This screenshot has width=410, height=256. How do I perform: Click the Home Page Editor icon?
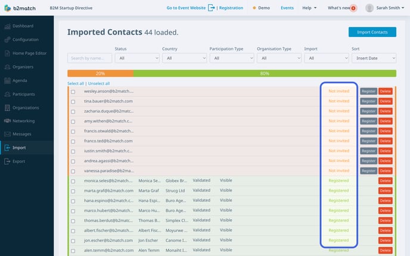(x=7, y=54)
